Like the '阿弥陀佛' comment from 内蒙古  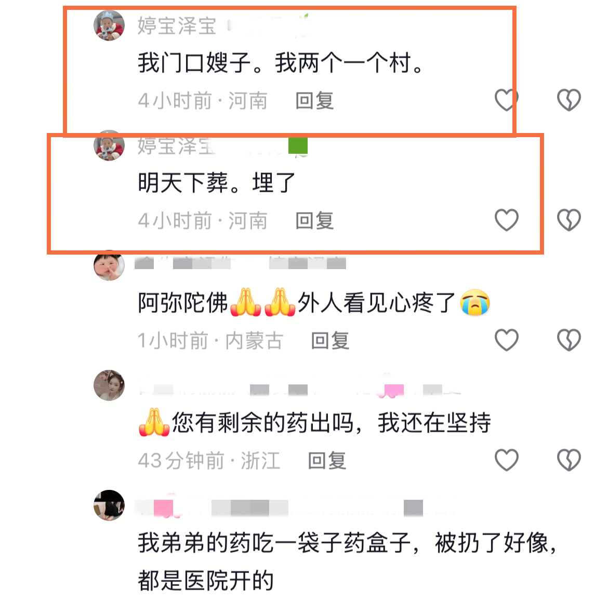pyautogui.click(x=507, y=340)
